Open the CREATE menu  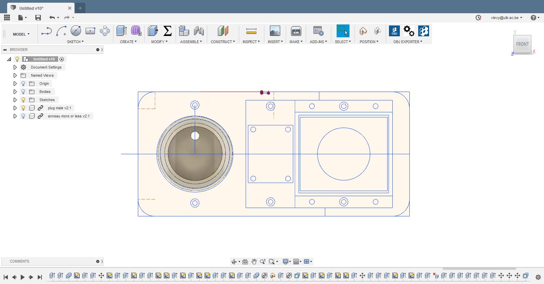(x=128, y=42)
